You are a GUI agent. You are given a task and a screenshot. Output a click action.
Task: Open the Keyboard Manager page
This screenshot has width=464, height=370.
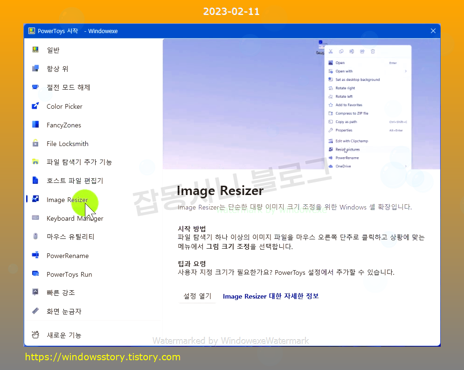click(75, 218)
